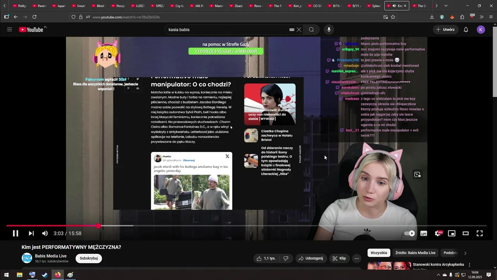
Task: Select the Wszystkie filter chip
Action: click(x=379, y=253)
